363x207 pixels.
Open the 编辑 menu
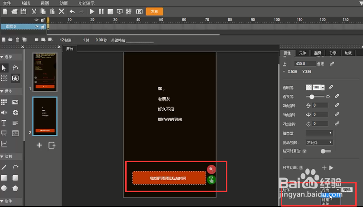(26, 3)
